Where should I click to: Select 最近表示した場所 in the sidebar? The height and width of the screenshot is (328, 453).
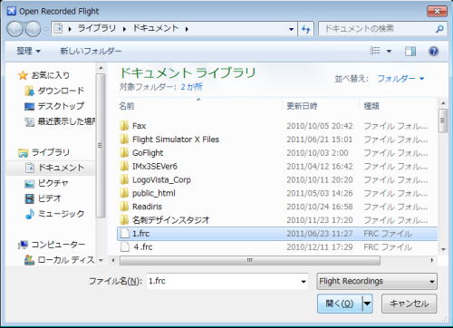pyautogui.click(x=60, y=121)
